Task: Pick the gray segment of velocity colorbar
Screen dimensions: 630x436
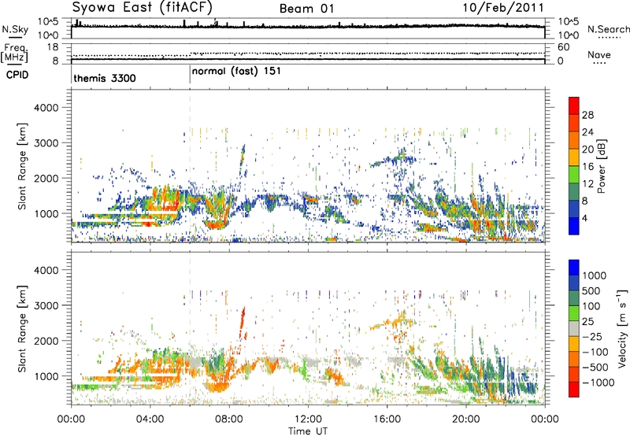Action: pos(574,328)
